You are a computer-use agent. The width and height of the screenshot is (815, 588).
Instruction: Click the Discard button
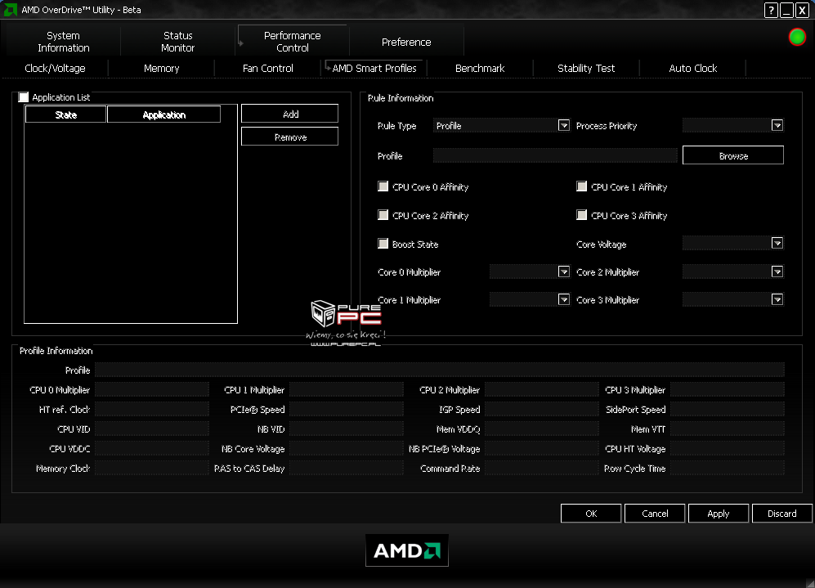click(782, 513)
